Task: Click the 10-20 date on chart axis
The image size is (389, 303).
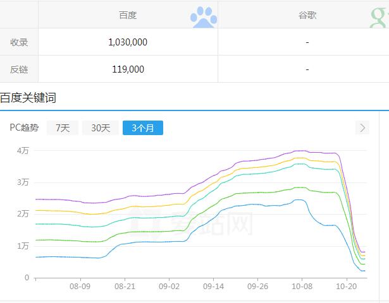Action: (346, 286)
